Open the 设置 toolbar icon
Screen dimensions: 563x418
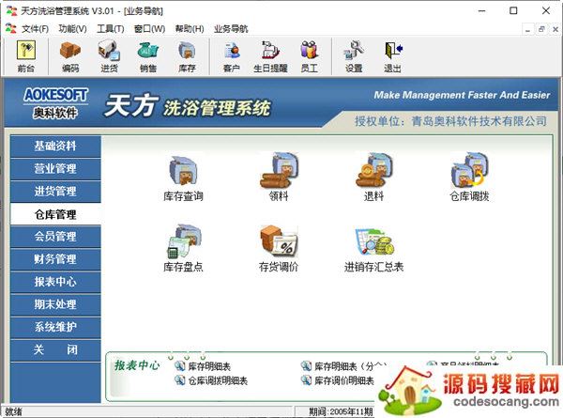coord(354,56)
